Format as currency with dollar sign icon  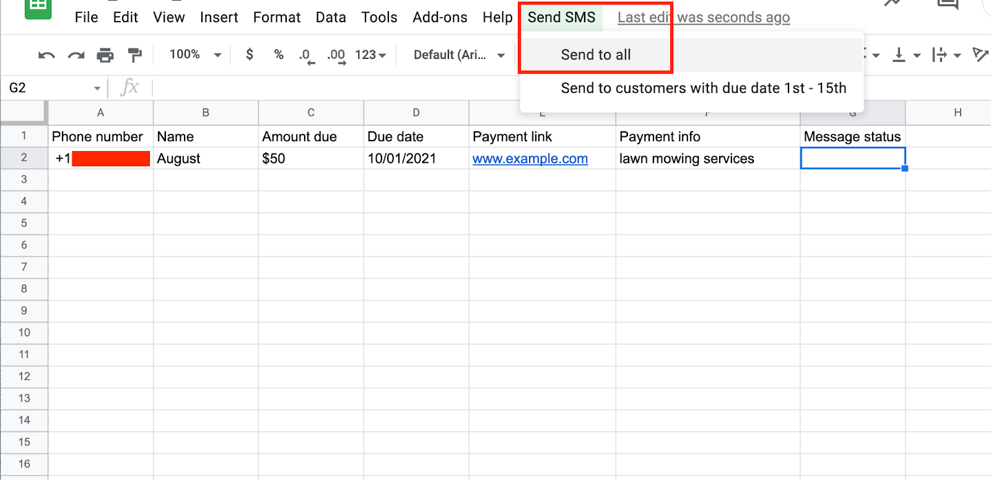pyautogui.click(x=250, y=55)
